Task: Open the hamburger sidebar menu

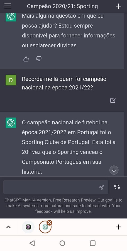Action: point(8,6)
